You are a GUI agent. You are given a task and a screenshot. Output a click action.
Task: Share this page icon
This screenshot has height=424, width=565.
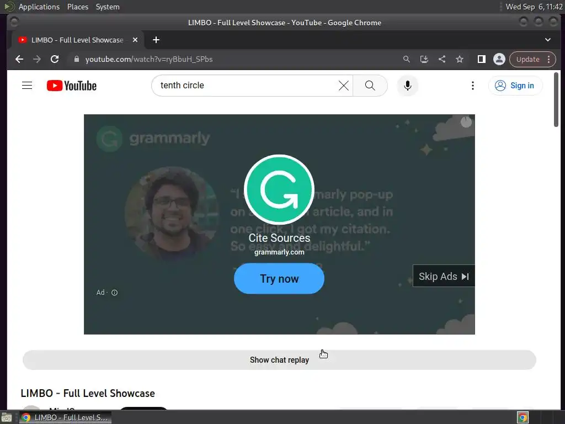pyautogui.click(x=442, y=59)
